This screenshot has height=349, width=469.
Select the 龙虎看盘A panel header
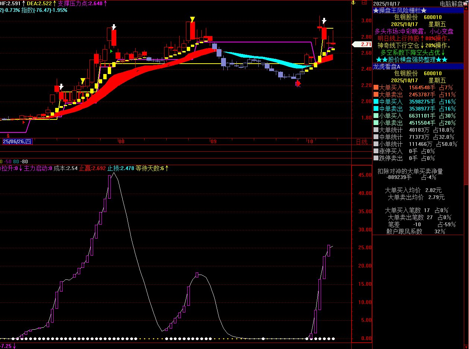pyautogui.click(x=387, y=67)
